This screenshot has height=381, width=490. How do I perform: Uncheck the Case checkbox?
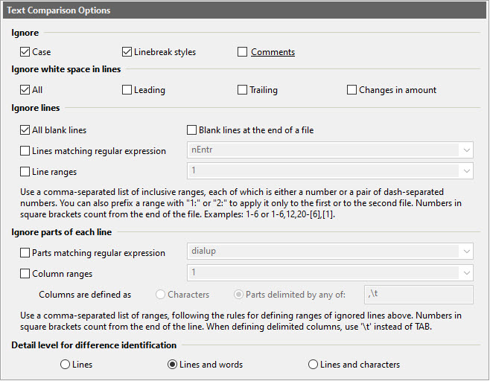pyautogui.click(x=26, y=52)
